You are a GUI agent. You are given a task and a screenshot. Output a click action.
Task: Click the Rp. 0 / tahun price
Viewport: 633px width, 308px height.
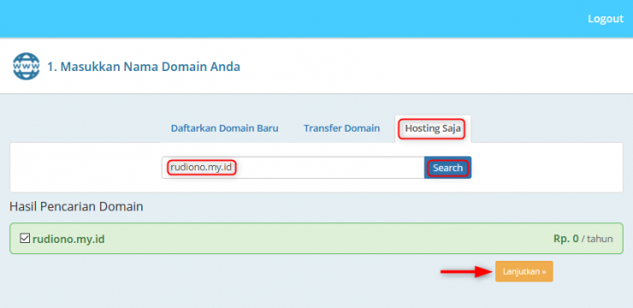coord(583,239)
